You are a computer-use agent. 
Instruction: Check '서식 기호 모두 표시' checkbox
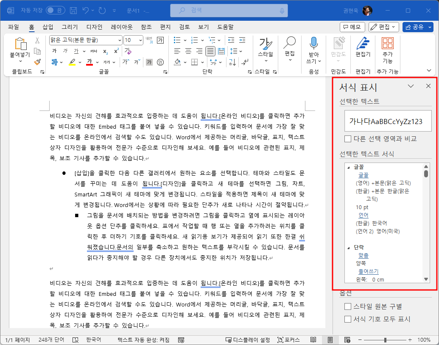[348, 319]
